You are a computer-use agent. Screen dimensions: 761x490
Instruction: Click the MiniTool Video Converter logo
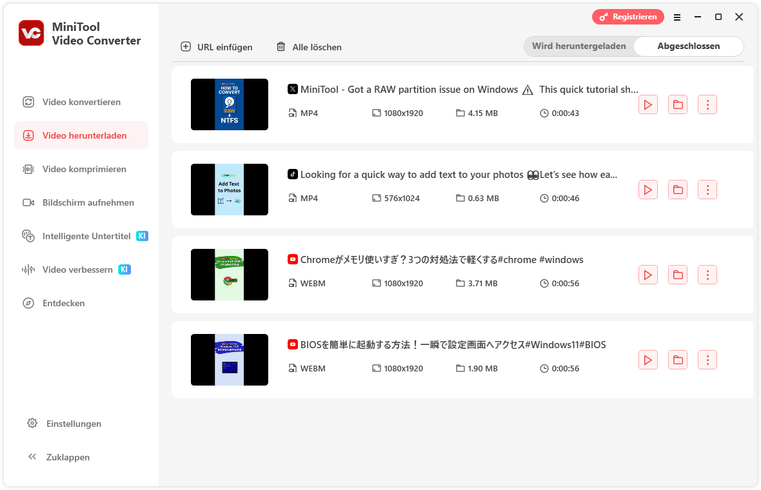click(x=32, y=33)
